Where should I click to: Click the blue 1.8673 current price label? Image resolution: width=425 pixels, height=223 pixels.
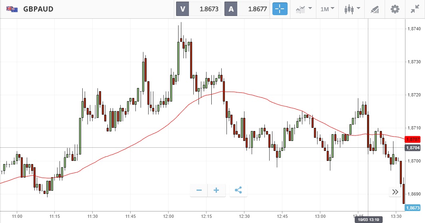click(x=413, y=208)
